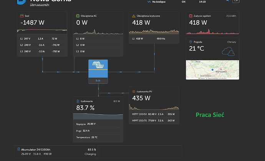Image resolution: width=265 pixels, height=161 pixels.
Task: Click the Obciążenia krytyczne warning icon
Action: (x=134, y=16)
